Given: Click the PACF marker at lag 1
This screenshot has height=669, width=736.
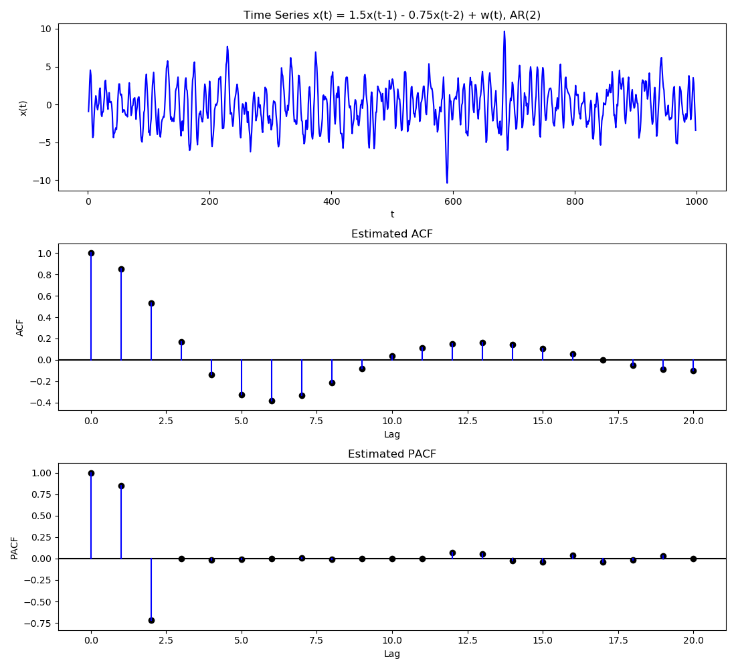Looking at the screenshot, I should (121, 486).
